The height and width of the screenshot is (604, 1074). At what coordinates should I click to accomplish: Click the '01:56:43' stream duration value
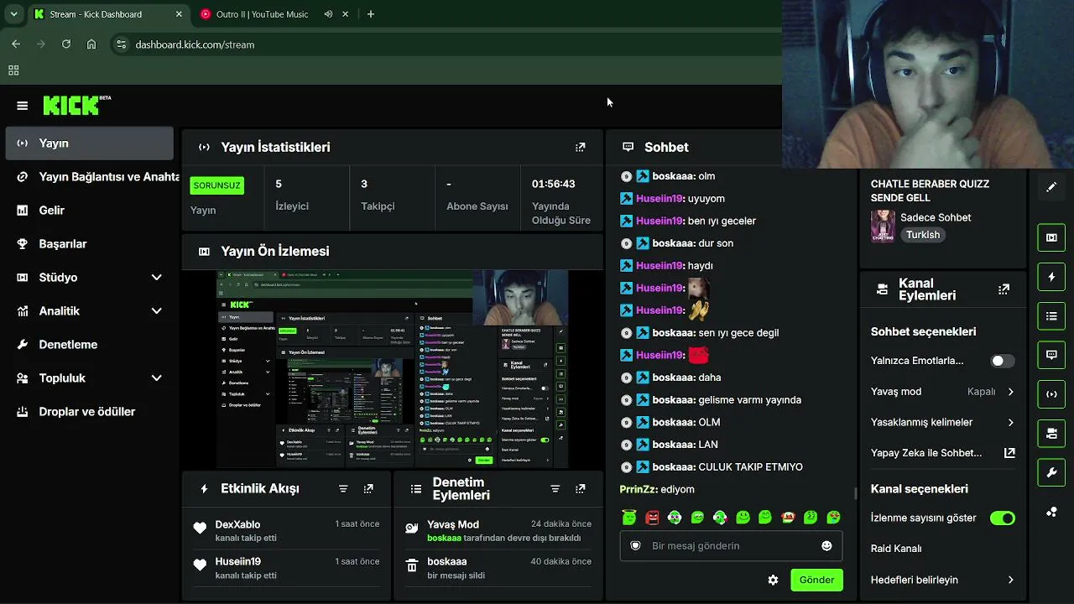(x=553, y=184)
